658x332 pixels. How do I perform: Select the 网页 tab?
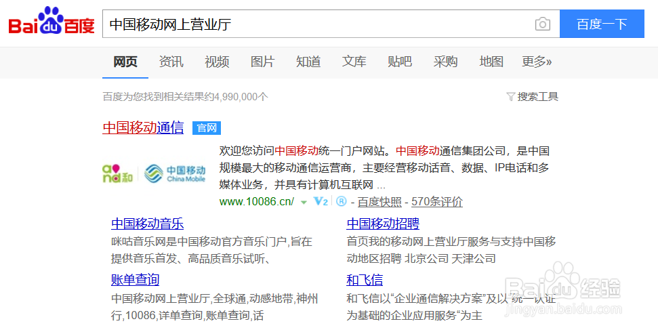pyautogui.click(x=125, y=62)
